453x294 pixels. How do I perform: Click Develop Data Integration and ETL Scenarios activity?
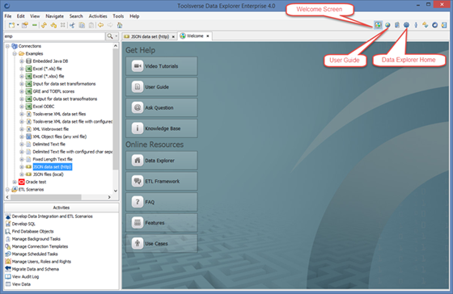[x=53, y=216]
